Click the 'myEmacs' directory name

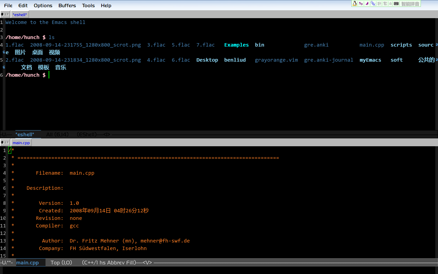coord(370,60)
